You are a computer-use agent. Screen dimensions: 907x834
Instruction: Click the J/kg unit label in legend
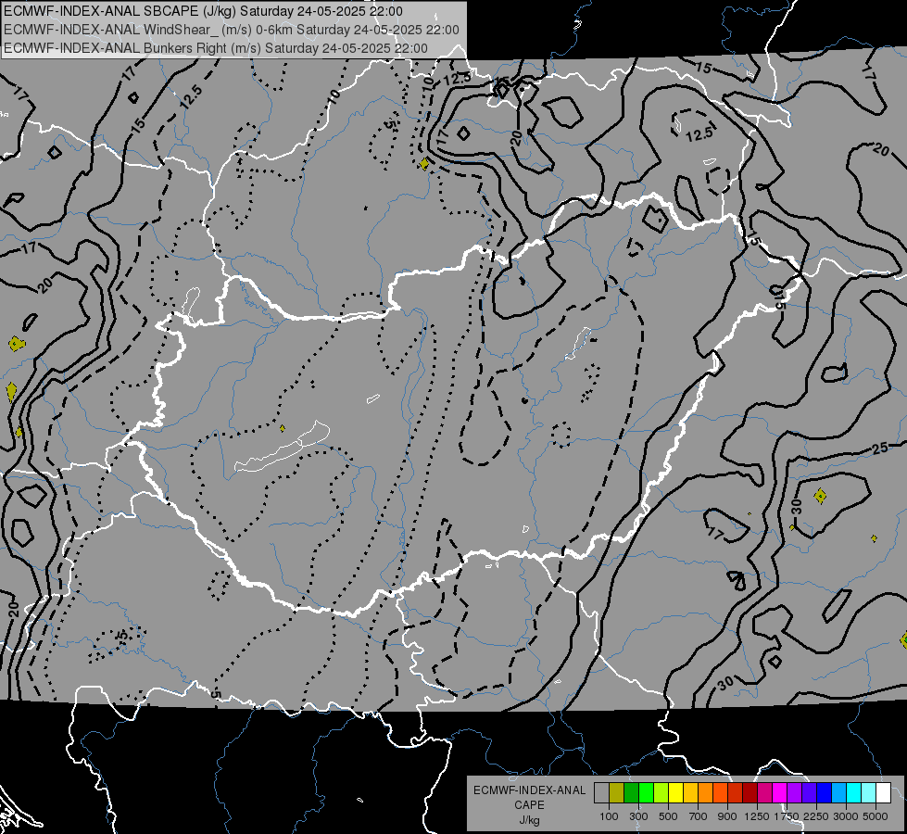click(x=529, y=820)
